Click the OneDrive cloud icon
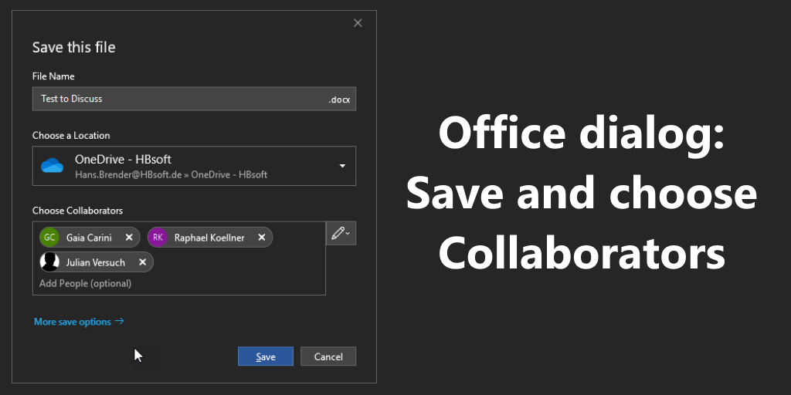This screenshot has height=395, width=791. click(x=52, y=166)
